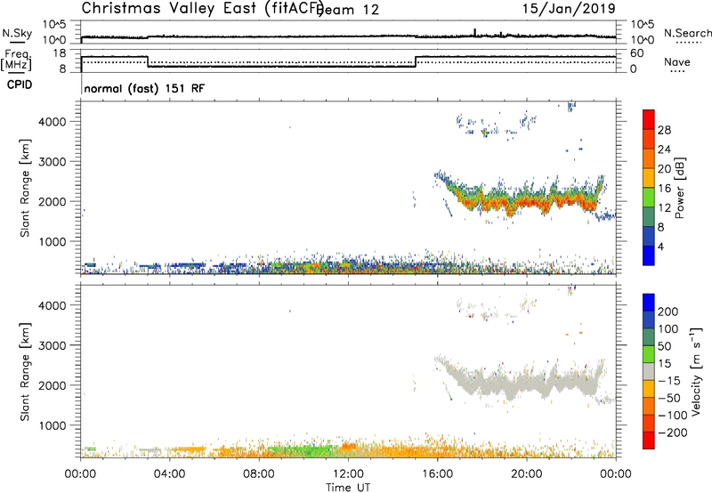Click the '16:00' time tick label
Screen dimensions: 712x493
point(437,474)
